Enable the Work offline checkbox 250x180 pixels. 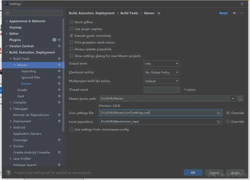click(71, 22)
